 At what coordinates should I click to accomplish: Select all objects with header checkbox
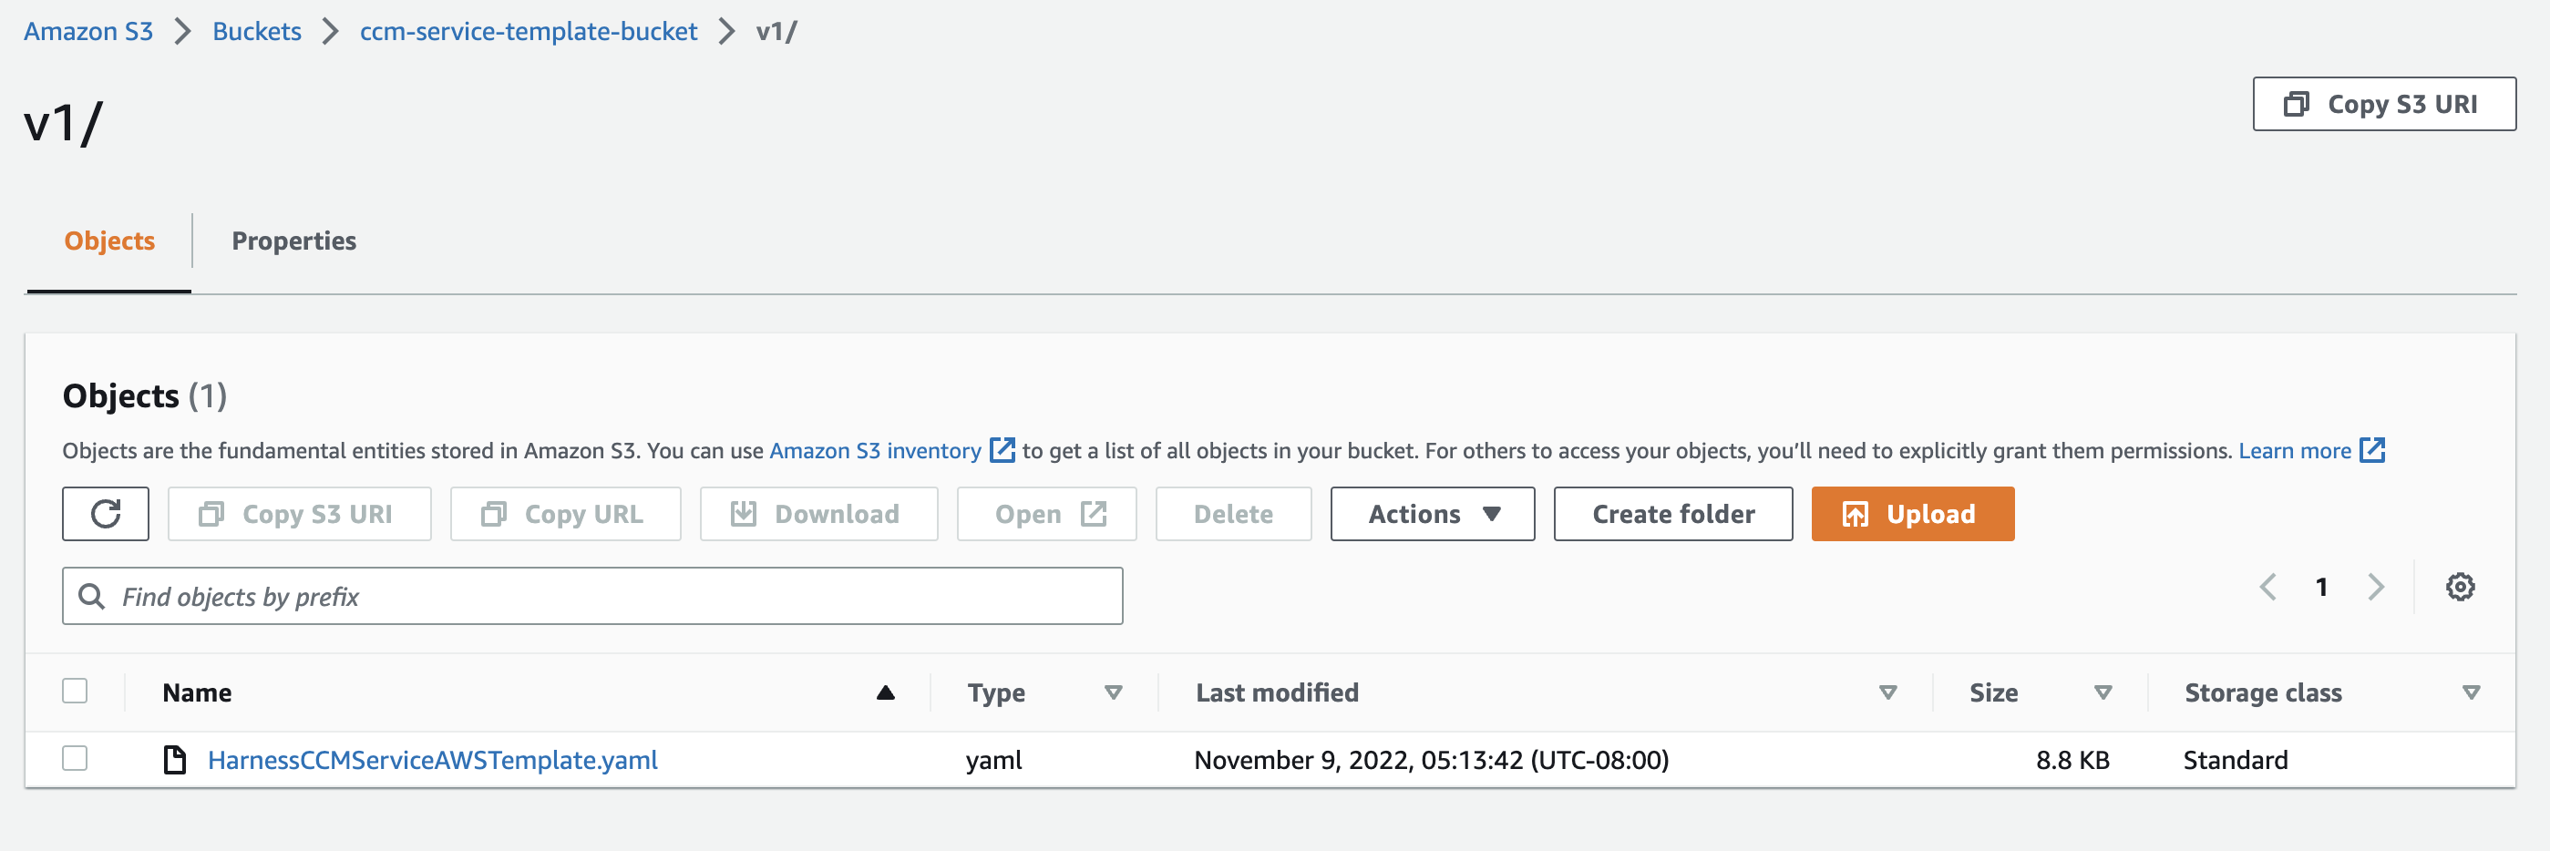point(76,691)
